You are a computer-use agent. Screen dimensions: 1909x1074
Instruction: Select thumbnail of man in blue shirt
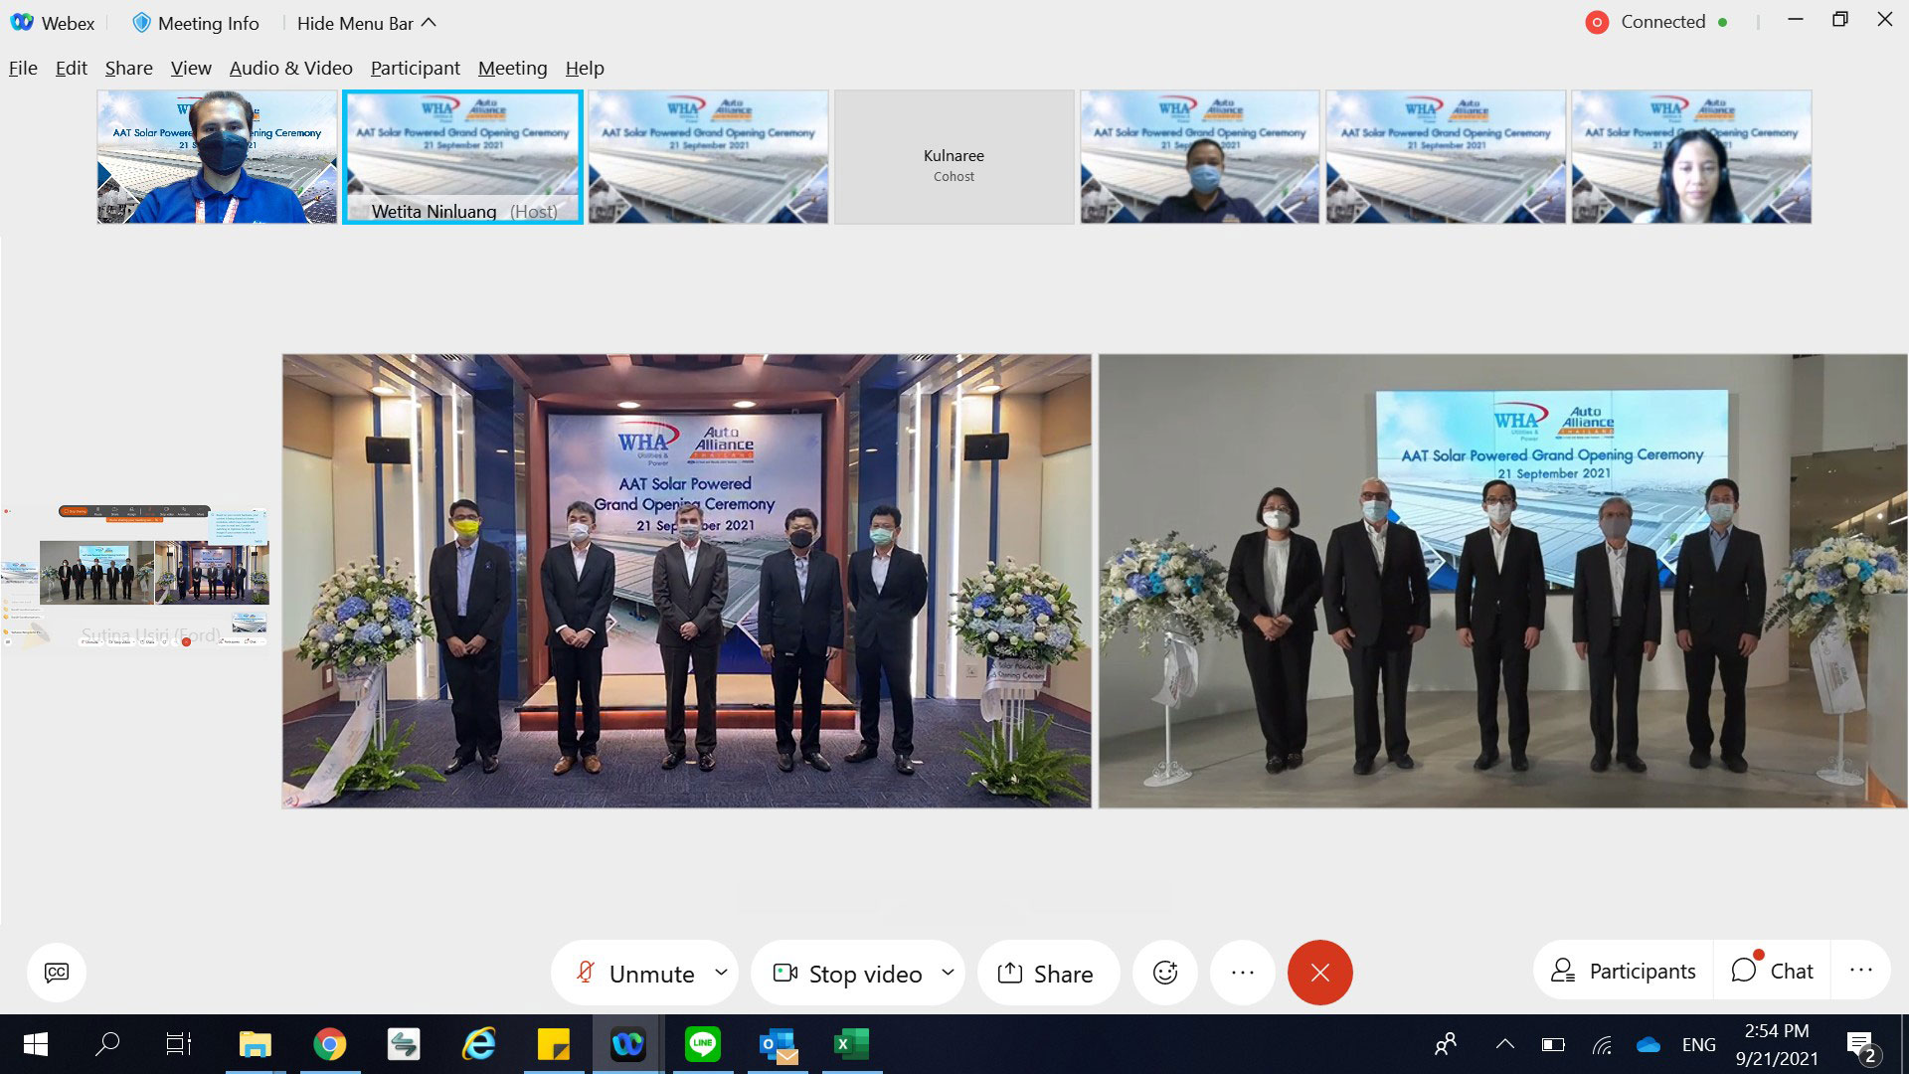click(x=217, y=156)
